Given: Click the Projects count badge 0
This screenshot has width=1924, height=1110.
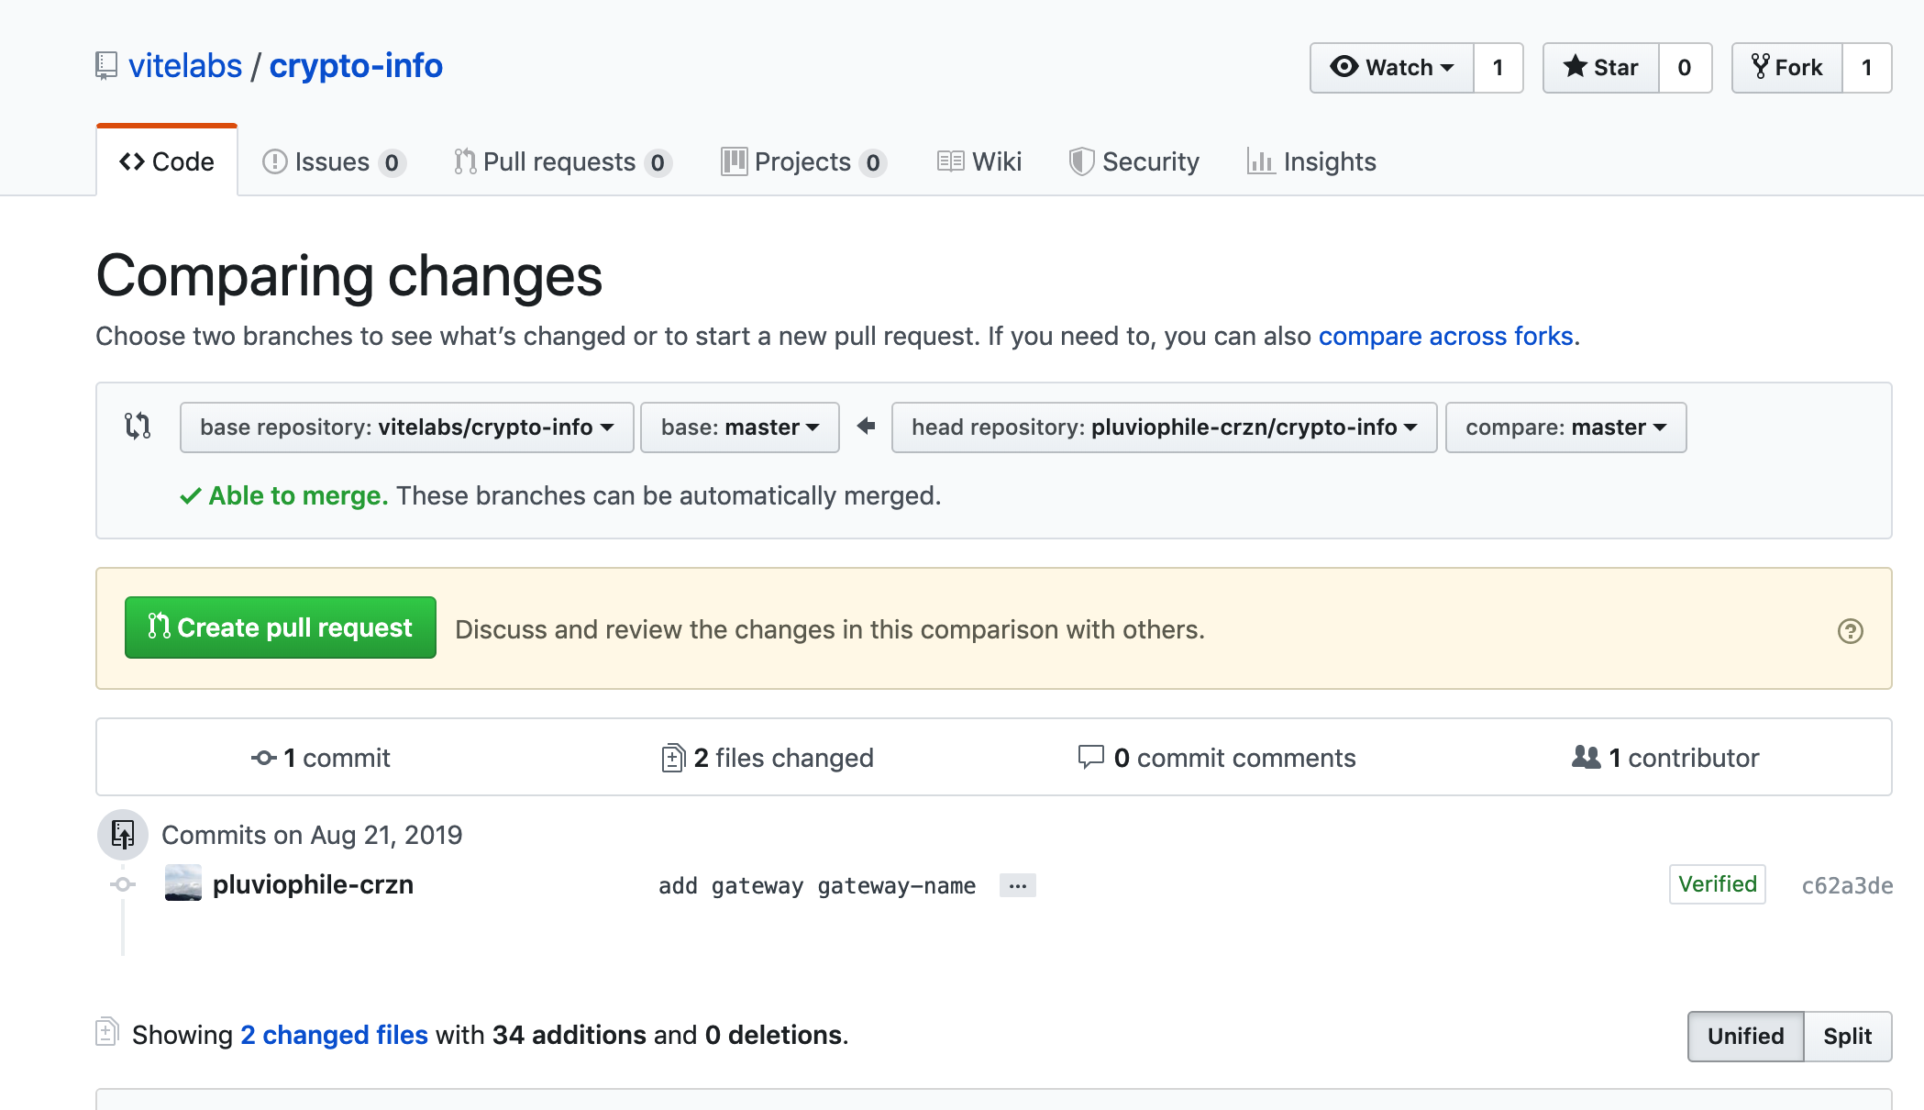Looking at the screenshot, I should tap(873, 163).
